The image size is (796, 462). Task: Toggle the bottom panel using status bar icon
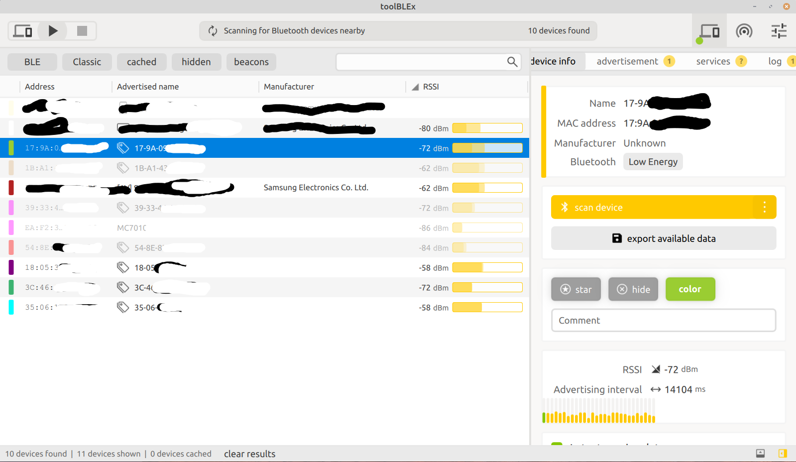tap(760, 453)
